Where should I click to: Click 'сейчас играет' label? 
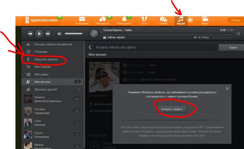click(116, 37)
